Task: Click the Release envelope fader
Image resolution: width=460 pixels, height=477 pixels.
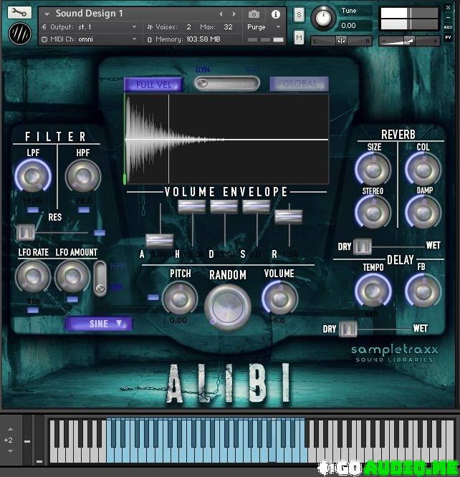Action: point(289,216)
